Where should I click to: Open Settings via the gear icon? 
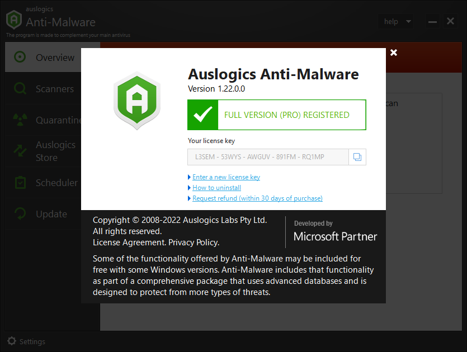tap(11, 341)
